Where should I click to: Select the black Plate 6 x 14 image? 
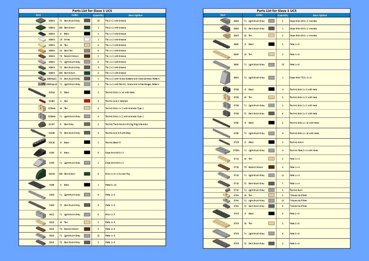click(x=37, y=185)
